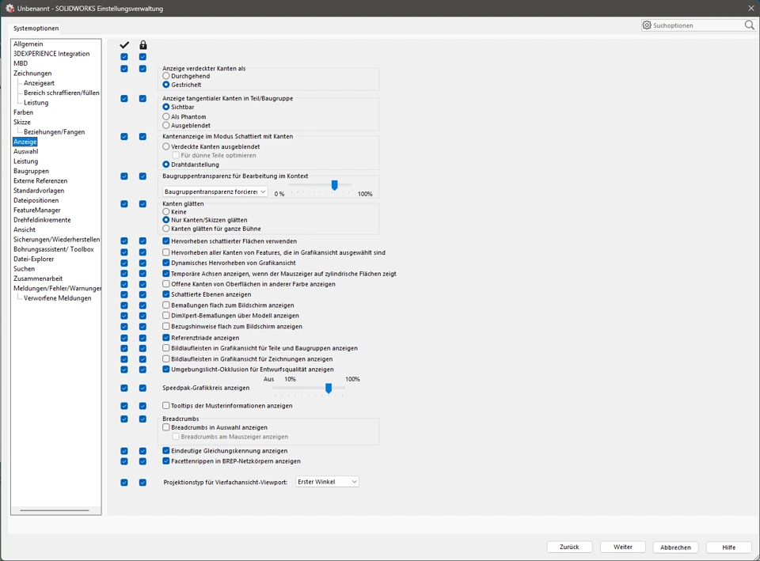Click the Weiter button
760x561 pixels.
point(623,547)
